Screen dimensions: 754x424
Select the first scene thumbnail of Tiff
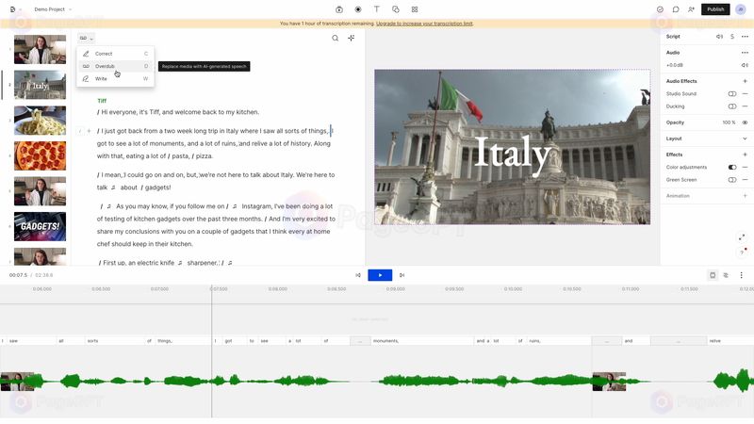[40, 49]
